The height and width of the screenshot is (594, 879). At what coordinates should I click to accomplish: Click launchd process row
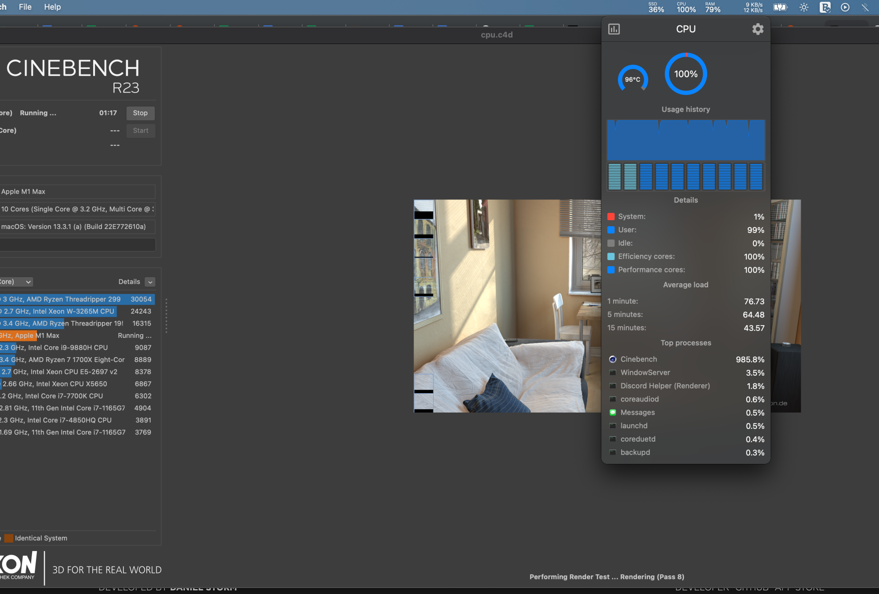pos(686,426)
